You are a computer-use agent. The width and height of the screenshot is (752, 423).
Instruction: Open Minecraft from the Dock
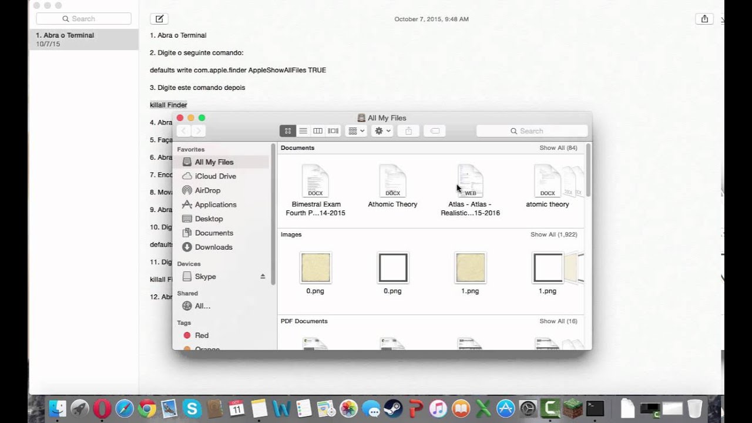[573, 408]
